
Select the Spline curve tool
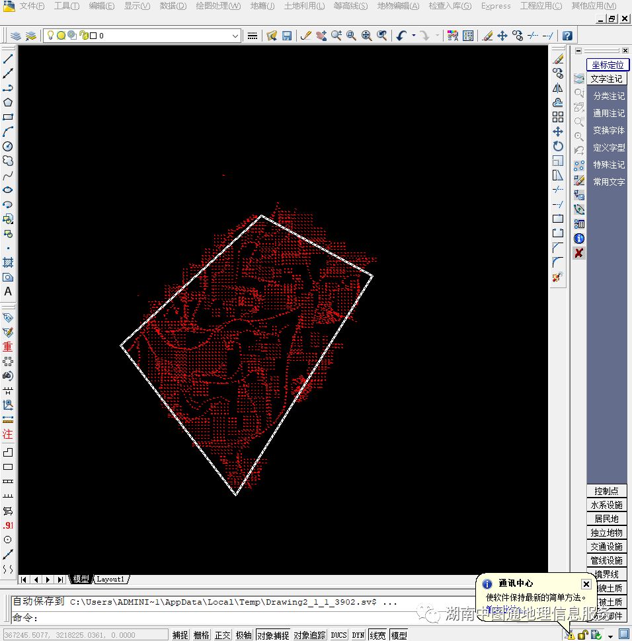[x=8, y=175]
